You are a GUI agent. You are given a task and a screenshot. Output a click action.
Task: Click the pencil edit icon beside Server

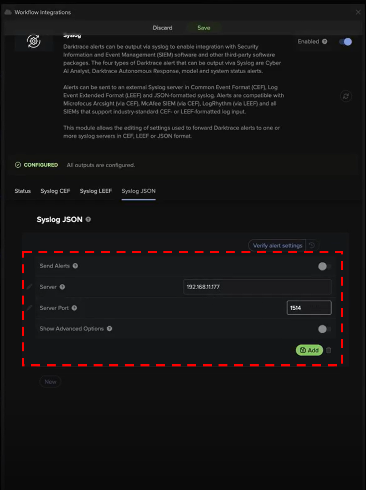coord(30,287)
